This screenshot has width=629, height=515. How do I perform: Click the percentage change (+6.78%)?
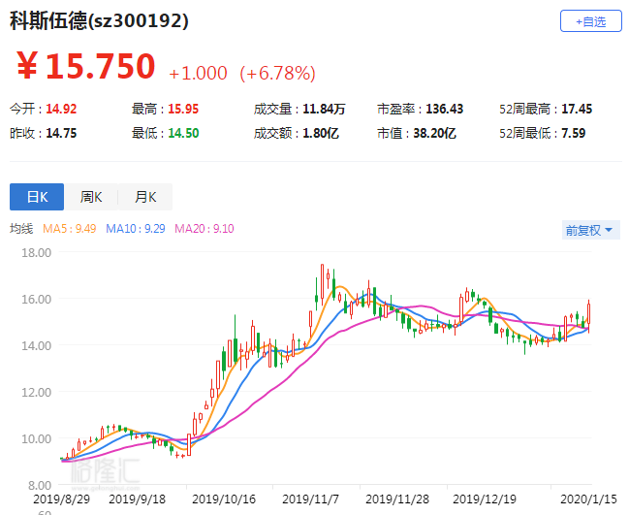tap(277, 73)
